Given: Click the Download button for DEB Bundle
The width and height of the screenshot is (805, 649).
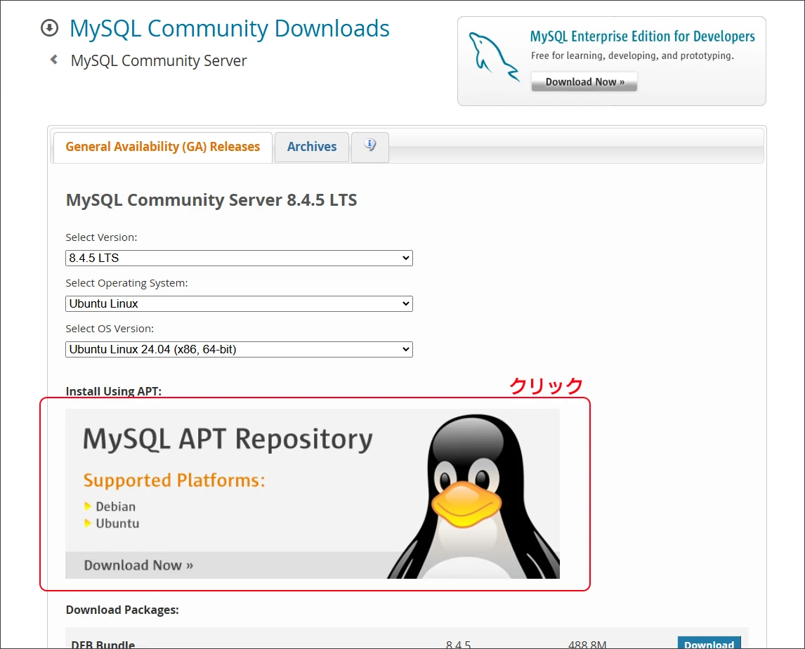Looking at the screenshot, I should [709, 643].
